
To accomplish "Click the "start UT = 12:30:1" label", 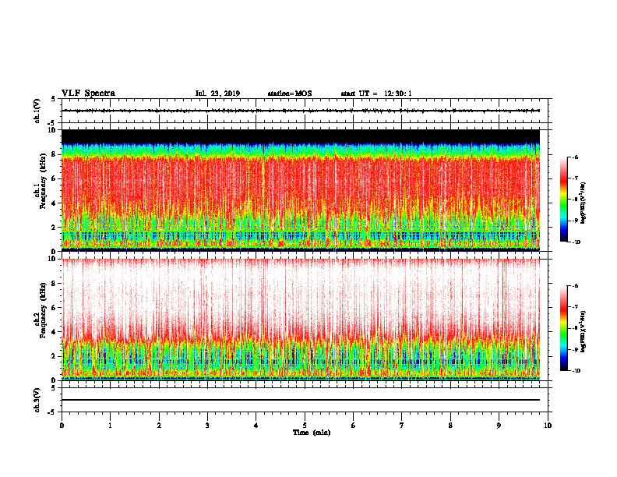I will [x=376, y=94].
